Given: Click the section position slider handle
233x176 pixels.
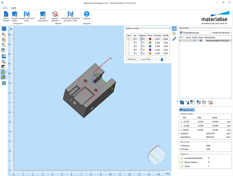Looking at the screenshot, I should pyautogui.click(x=162, y=59).
